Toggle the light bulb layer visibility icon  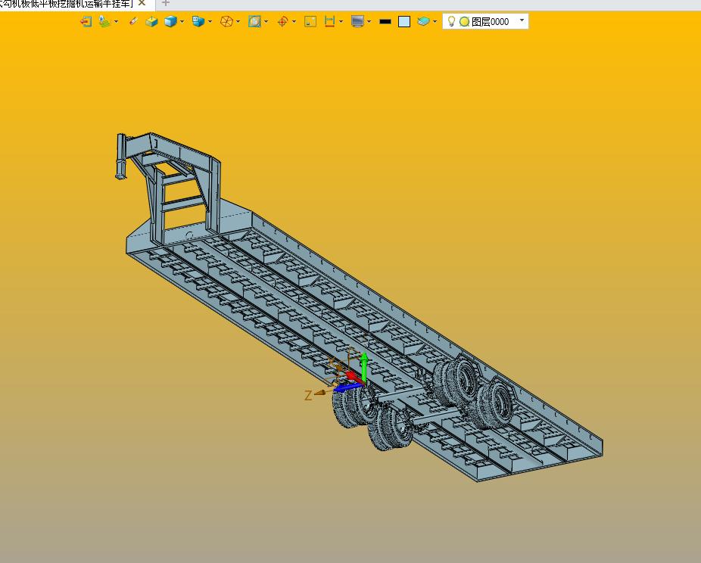(451, 21)
